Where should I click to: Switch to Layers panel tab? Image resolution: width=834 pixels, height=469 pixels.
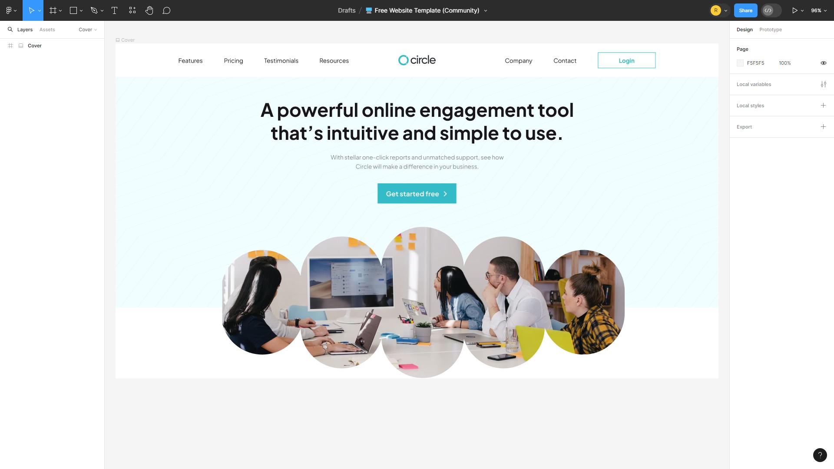tap(25, 29)
